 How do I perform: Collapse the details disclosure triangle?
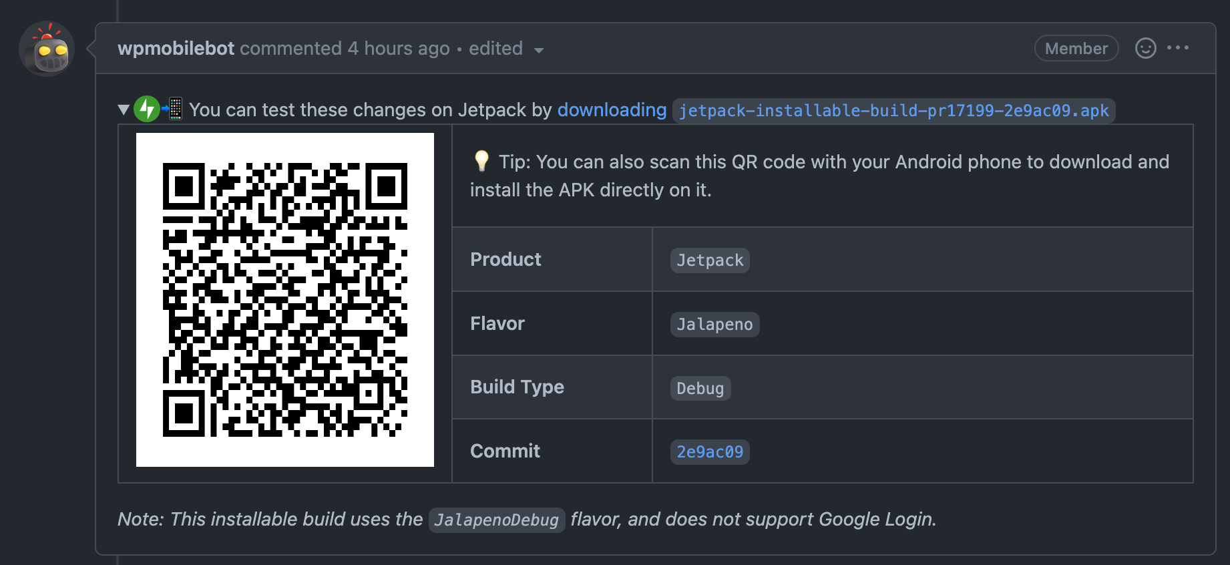click(x=124, y=110)
